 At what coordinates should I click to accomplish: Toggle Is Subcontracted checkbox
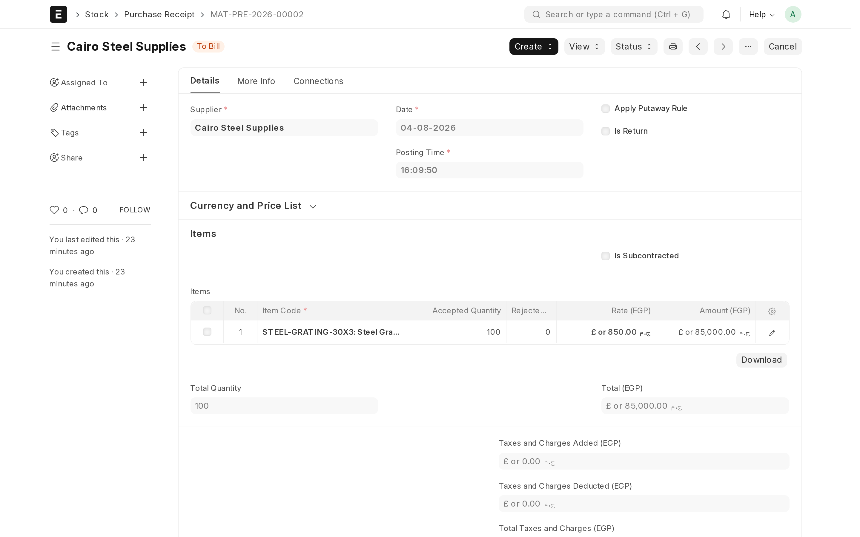tap(605, 256)
